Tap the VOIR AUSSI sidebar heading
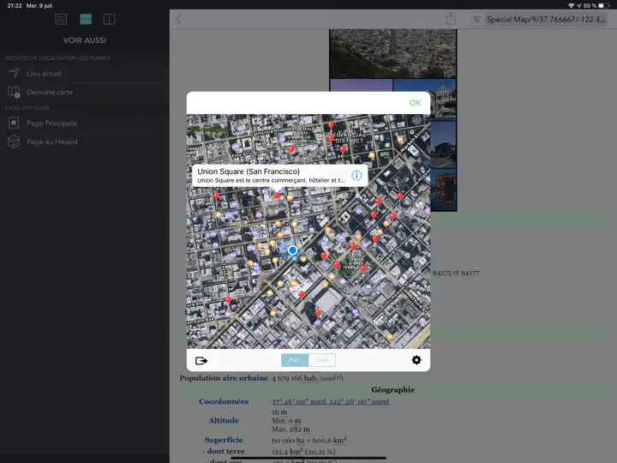Screen dimensions: 617x463 coord(85,40)
